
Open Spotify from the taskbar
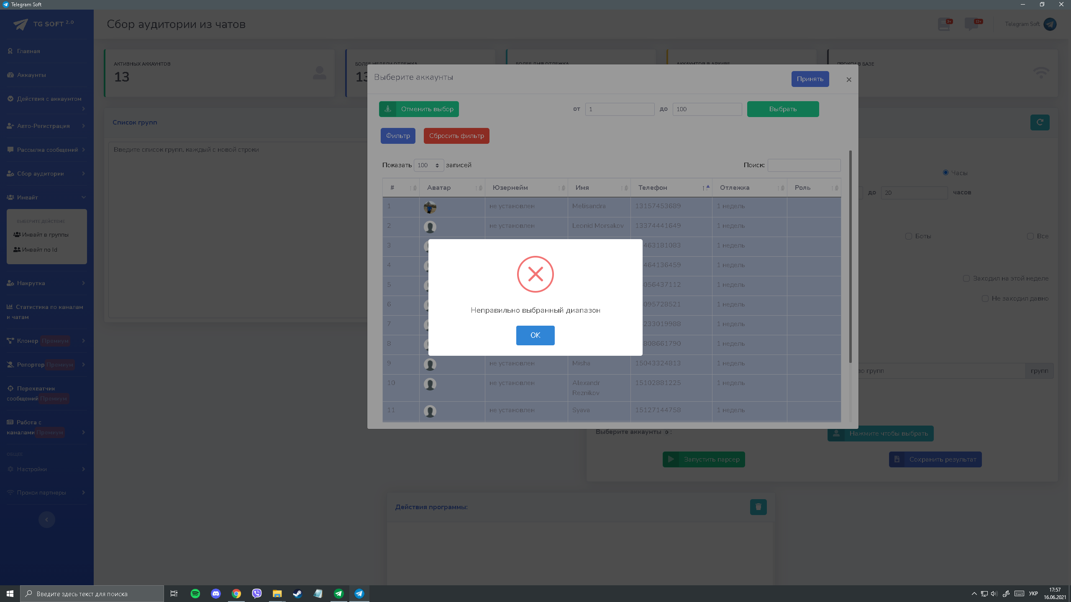point(195,593)
